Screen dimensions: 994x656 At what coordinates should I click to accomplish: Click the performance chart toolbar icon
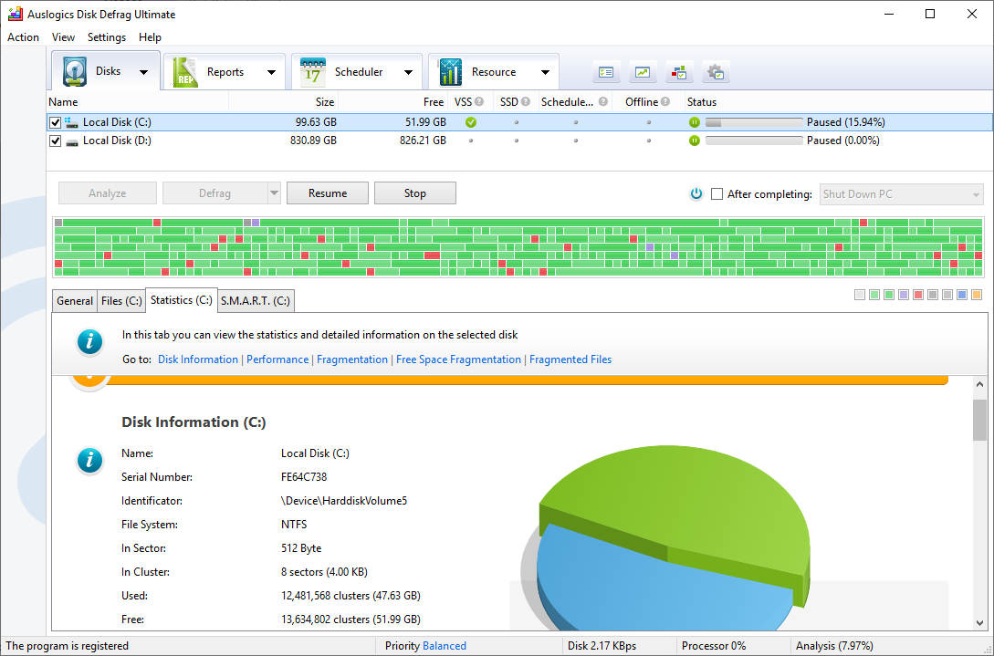[x=643, y=71]
